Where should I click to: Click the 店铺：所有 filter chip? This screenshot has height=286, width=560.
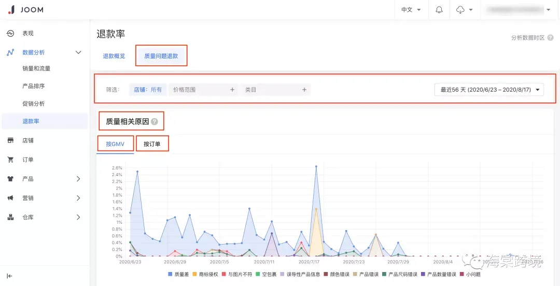coord(148,90)
